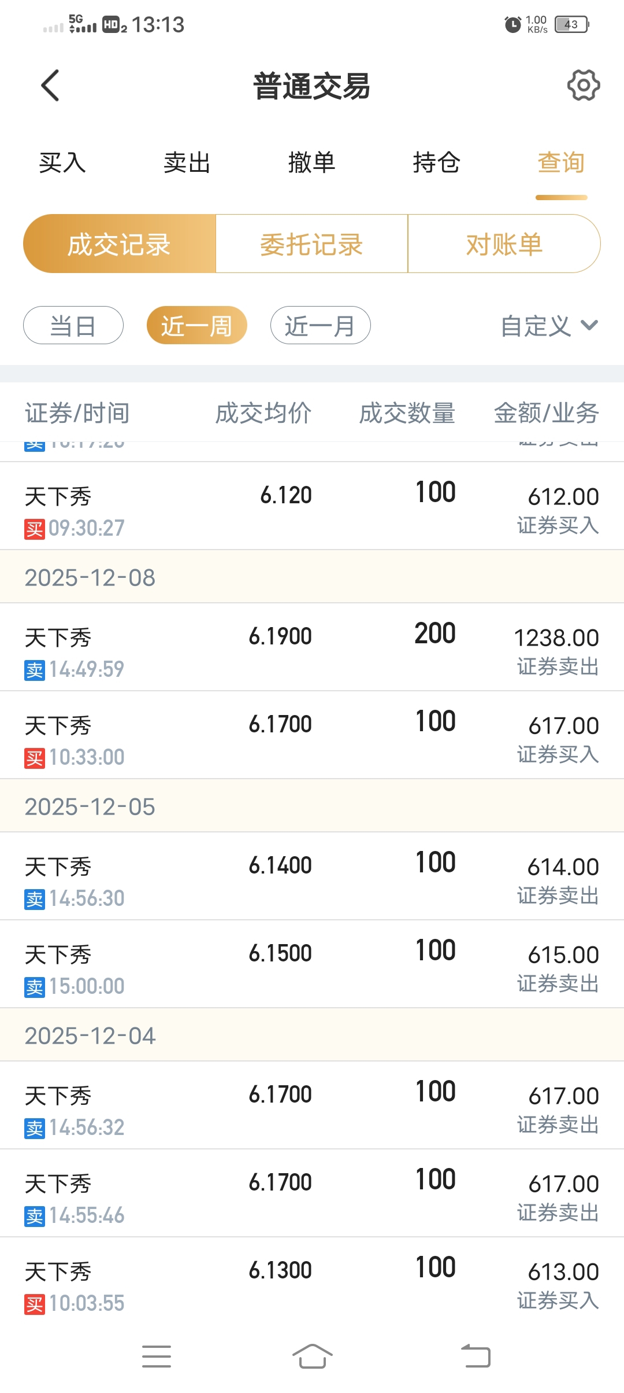Expand the 自定义 date range dropdown
Viewport: 624px width, 1393px height.
tap(549, 326)
